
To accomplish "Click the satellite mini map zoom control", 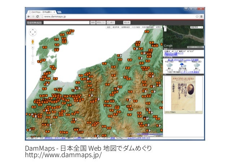I will click(165, 28).
